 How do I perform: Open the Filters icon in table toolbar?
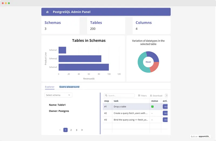click(139, 95)
